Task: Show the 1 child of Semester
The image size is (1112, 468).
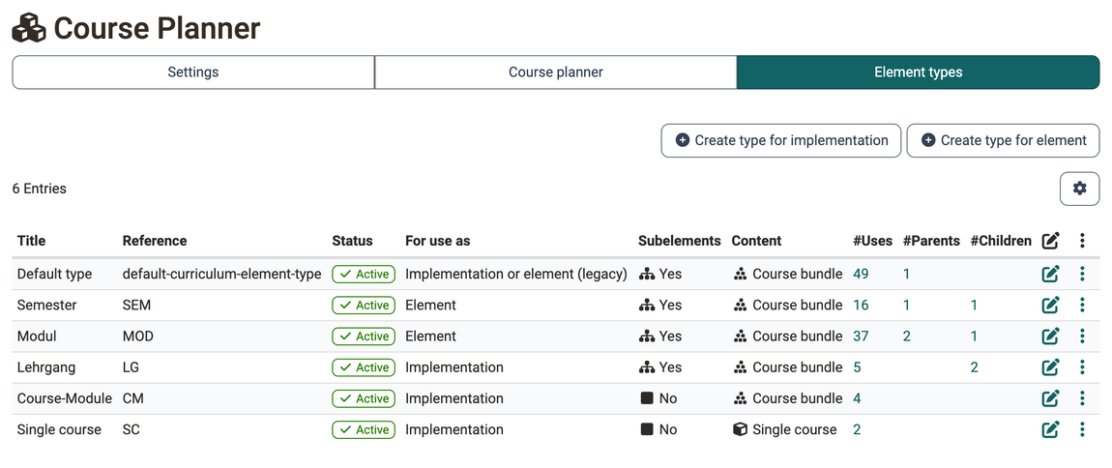Action: click(x=975, y=305)
